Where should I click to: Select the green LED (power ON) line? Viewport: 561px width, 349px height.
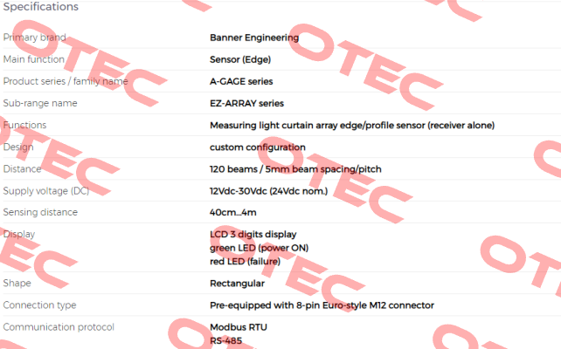259,248
